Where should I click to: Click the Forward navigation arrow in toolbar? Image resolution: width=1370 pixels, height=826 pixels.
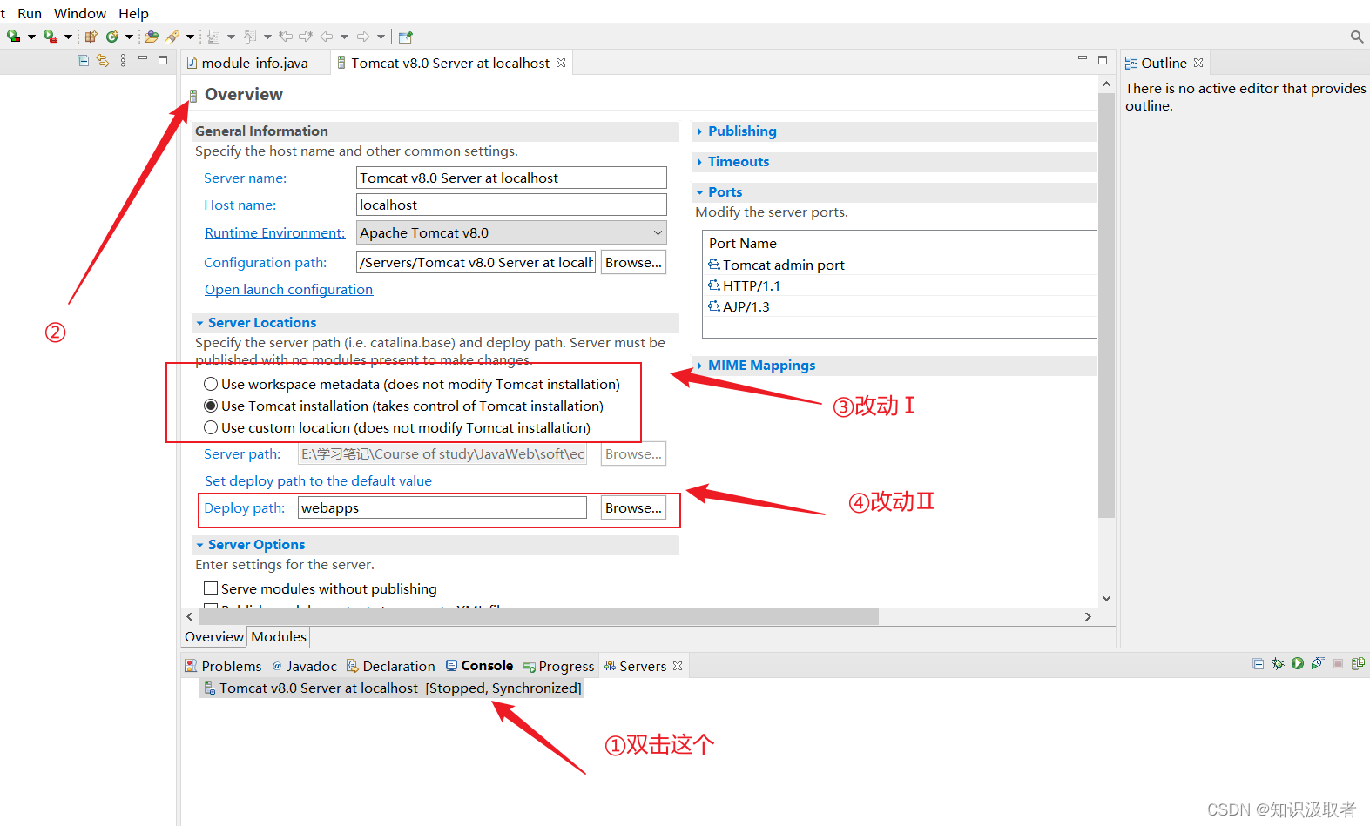point(363,37)
